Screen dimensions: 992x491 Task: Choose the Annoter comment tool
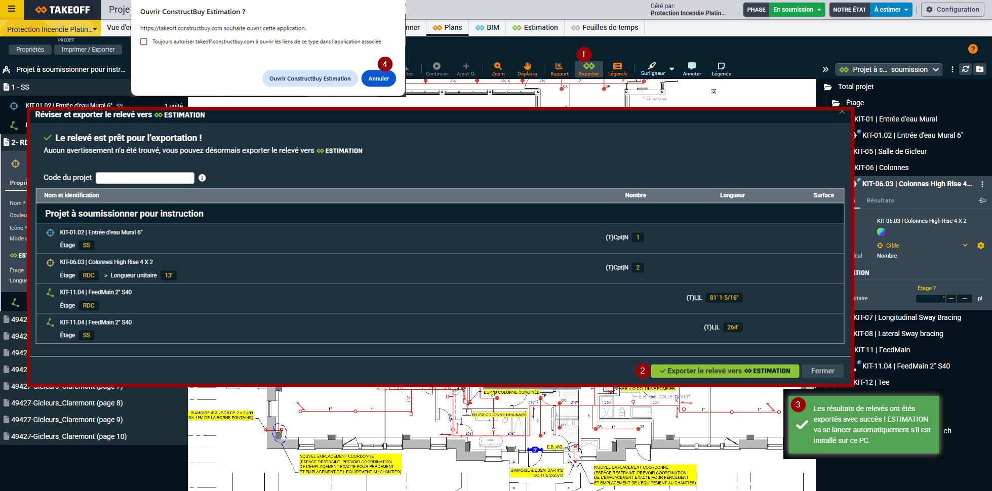(x=692, y=69)
